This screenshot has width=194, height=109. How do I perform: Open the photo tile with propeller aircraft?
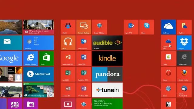[x=11, y=90]
